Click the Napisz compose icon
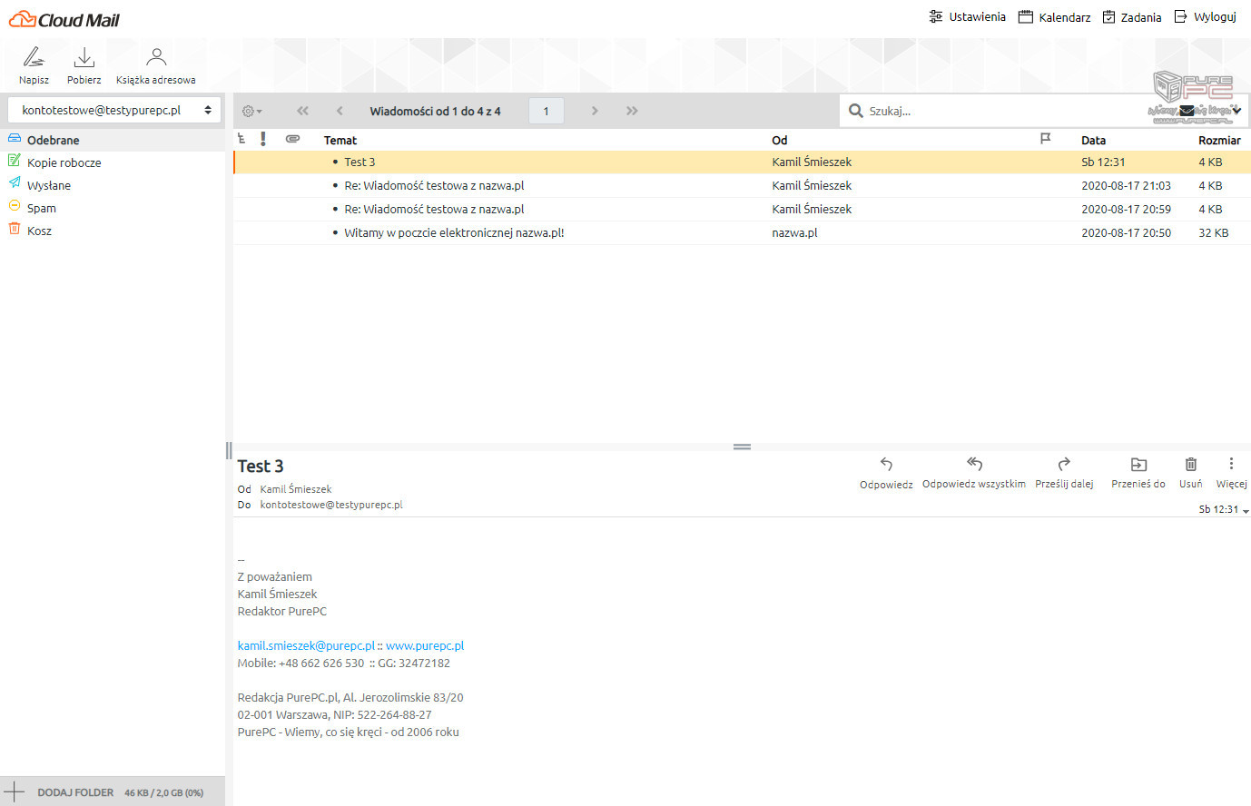This screenshot has width=1251, height=806. [34, 59]
